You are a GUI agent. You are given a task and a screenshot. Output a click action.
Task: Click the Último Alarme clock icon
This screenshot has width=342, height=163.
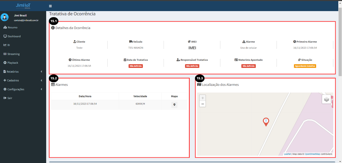coord(70,60)
